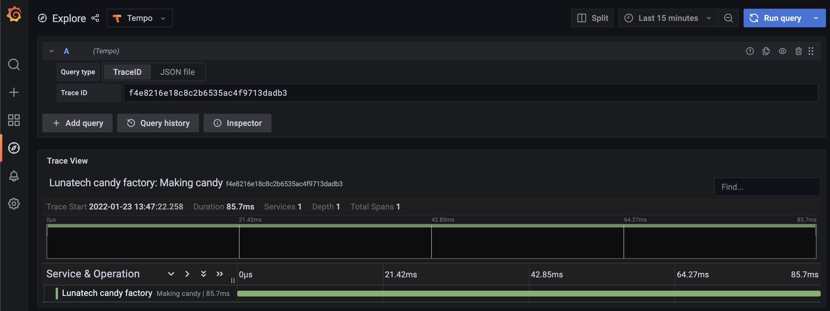Open the Tempo data source dropdown
Image resolution: width=830 pixels, height=311 pixels.
(x=139, y=18)
